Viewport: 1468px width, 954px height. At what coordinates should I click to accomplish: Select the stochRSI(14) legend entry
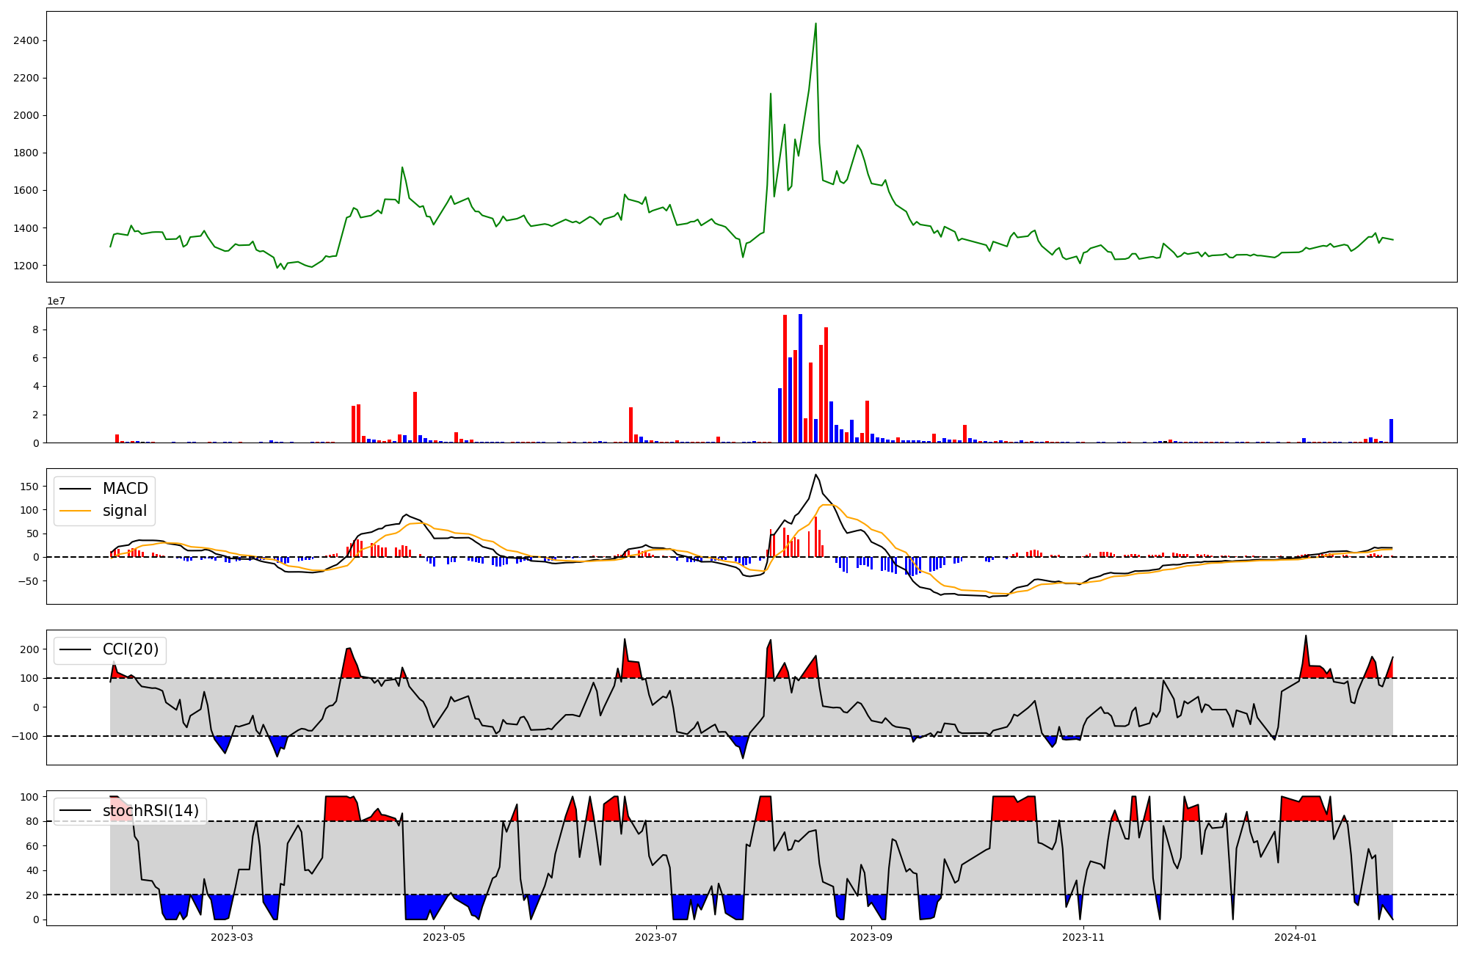coord(150,811)
